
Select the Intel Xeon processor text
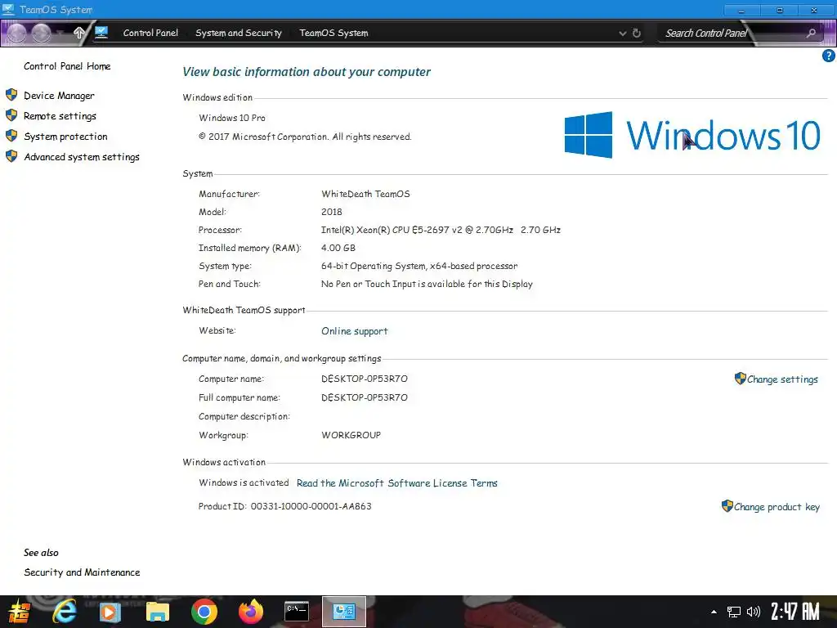pyautogui.click(x=441, y=230)
